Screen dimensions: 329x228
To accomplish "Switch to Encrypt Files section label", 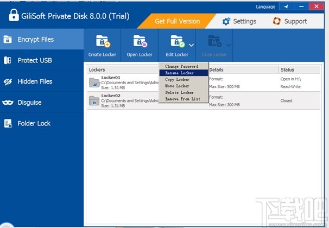I will coord(36,40).
